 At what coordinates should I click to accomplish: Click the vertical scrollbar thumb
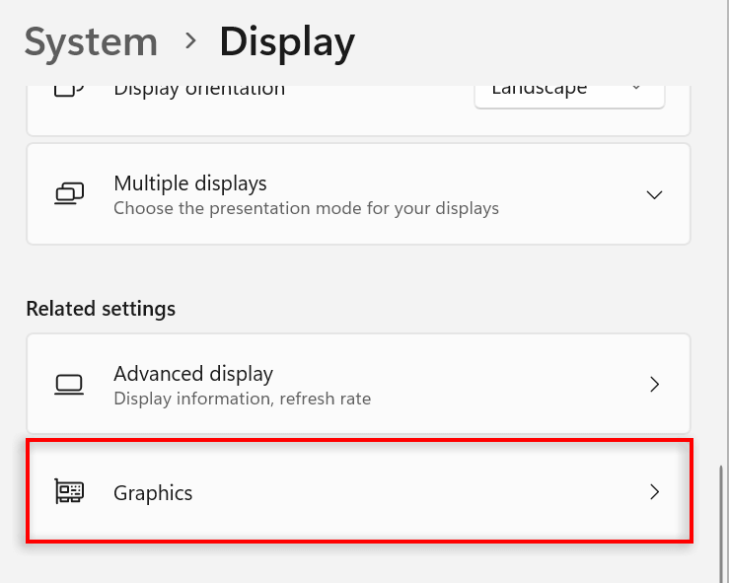point(723,521)
